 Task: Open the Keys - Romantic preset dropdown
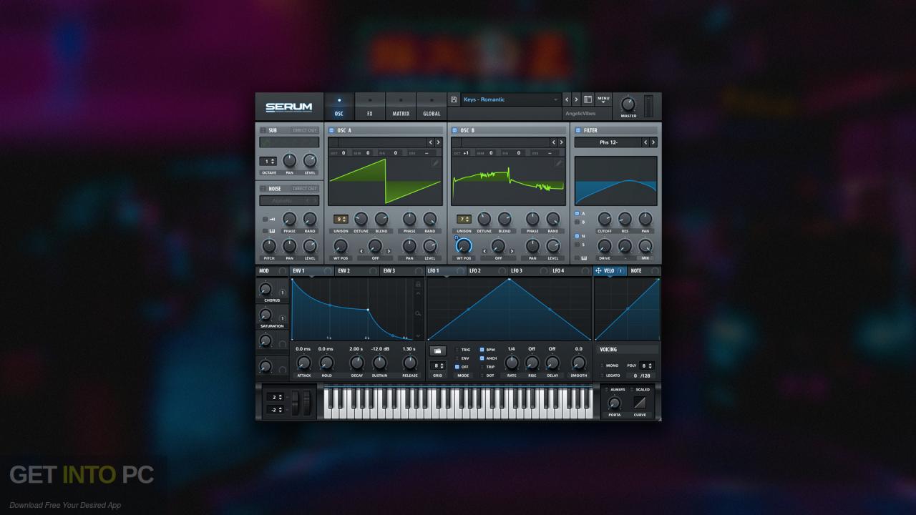point(510,99)
